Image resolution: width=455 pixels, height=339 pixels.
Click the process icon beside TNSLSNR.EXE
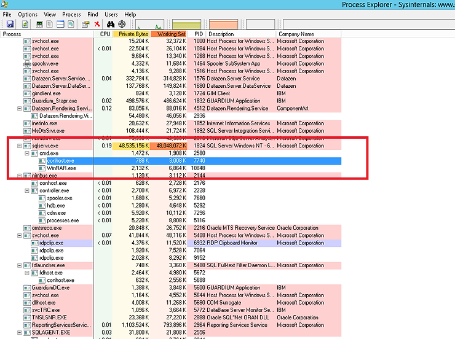(x=27, y=318)
